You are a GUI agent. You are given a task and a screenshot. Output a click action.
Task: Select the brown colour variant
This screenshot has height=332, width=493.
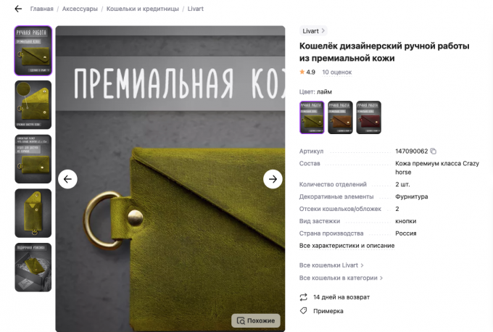pos(340,117)
